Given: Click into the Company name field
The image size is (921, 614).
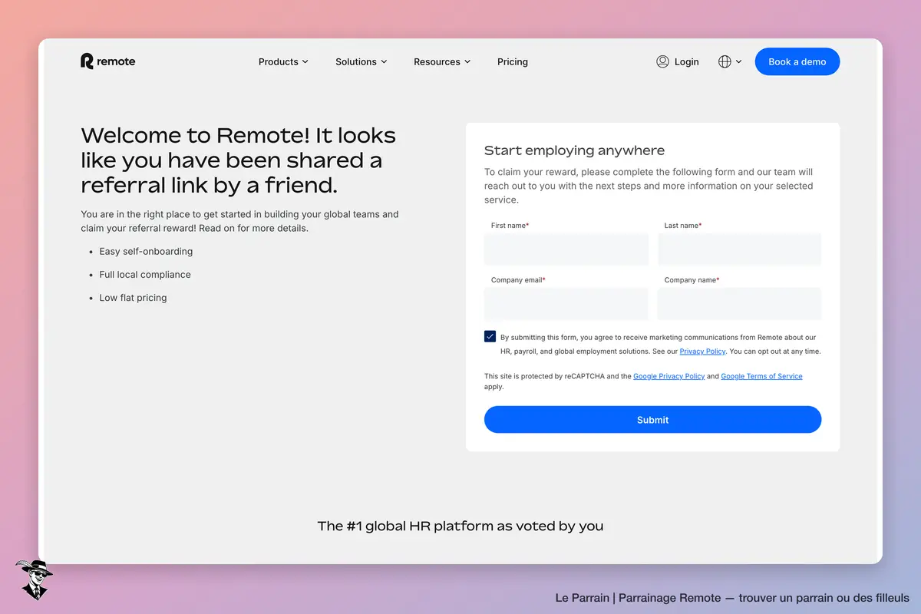Looking at the screenshot, I should point(740,304).
